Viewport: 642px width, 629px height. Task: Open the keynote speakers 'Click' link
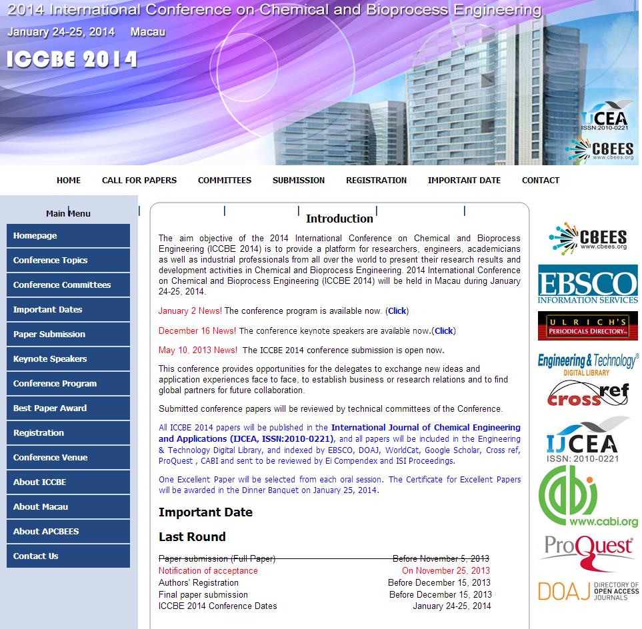(444, 331)
